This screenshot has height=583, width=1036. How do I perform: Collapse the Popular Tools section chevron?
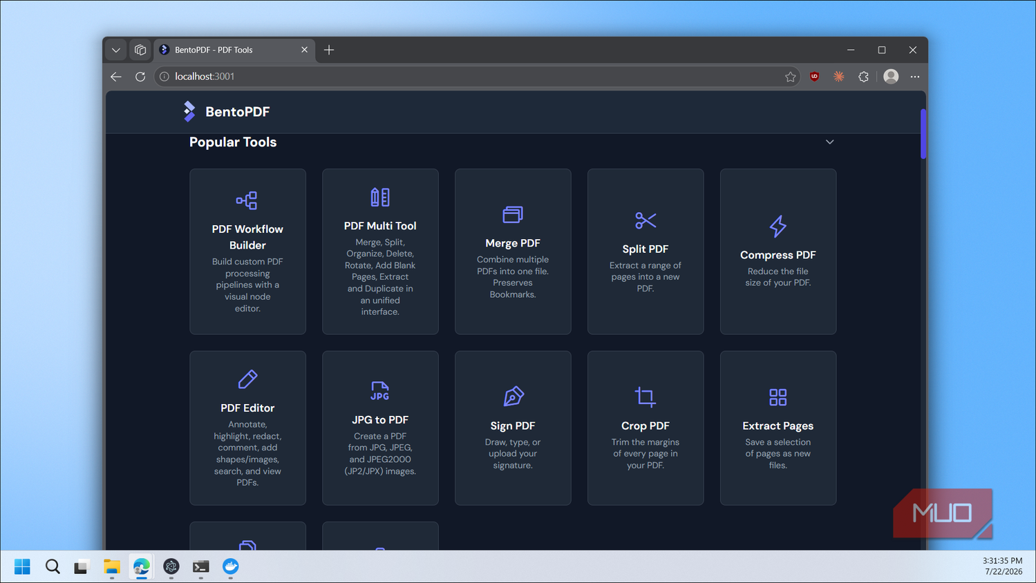(830, 142)
